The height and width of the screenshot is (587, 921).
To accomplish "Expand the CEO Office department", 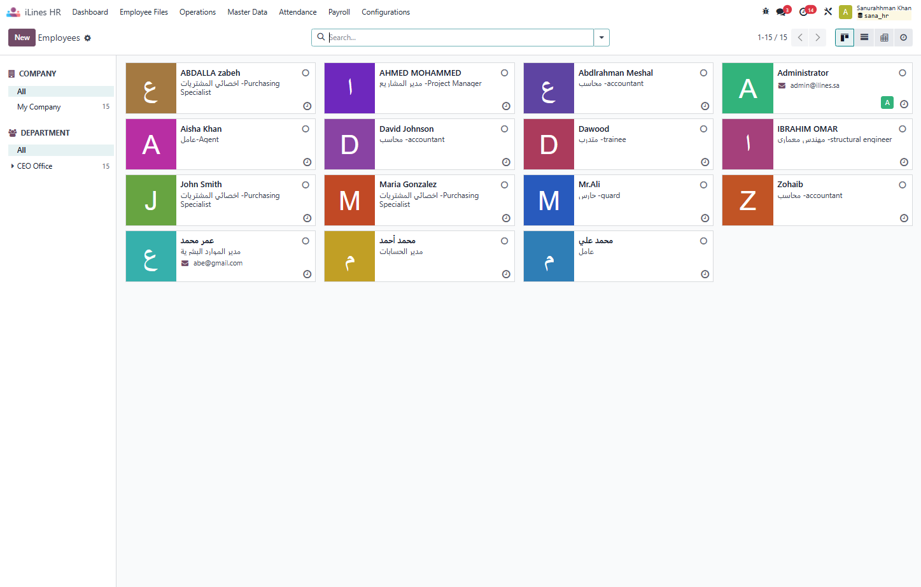I will point(13,166).
